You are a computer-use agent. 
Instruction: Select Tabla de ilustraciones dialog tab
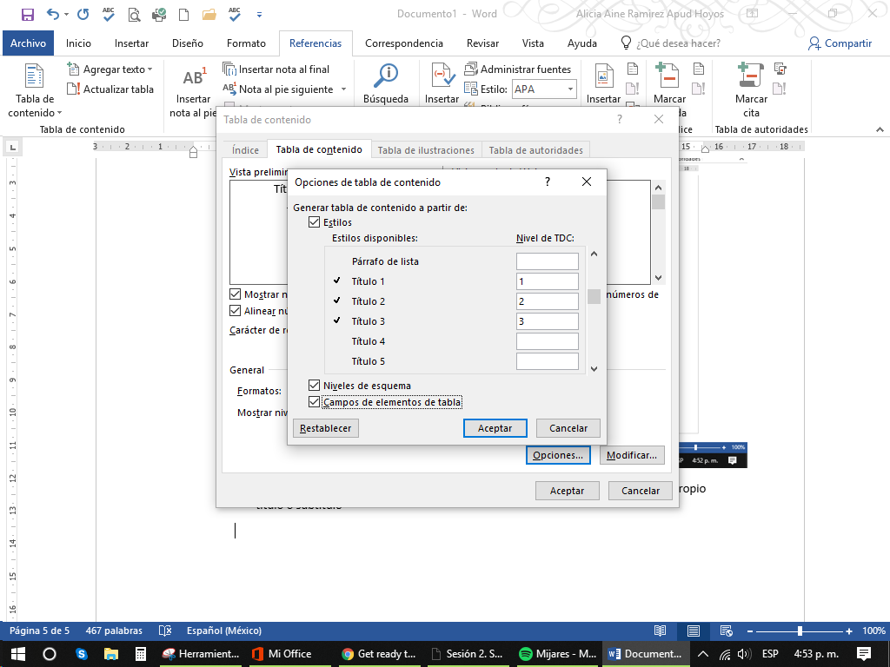point(426,149)
